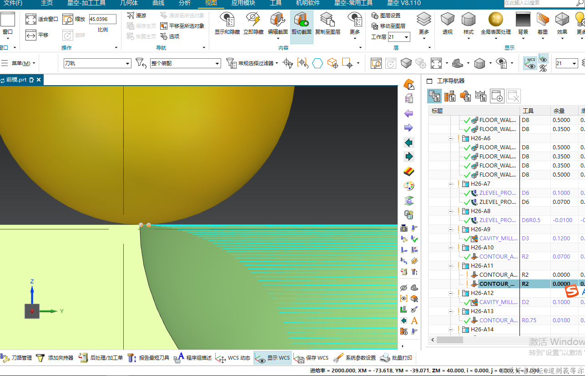This screenshot has height=376, width=585.
Task: Switch to the Application Module (应用模块) tab
Action: (x=243, y=3)
